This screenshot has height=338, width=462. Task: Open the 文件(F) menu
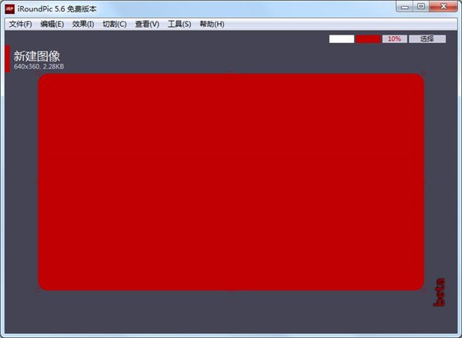coord(20,24)
